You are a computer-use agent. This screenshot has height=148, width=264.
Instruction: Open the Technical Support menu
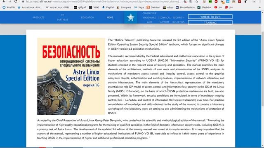(x=164, y=20)
